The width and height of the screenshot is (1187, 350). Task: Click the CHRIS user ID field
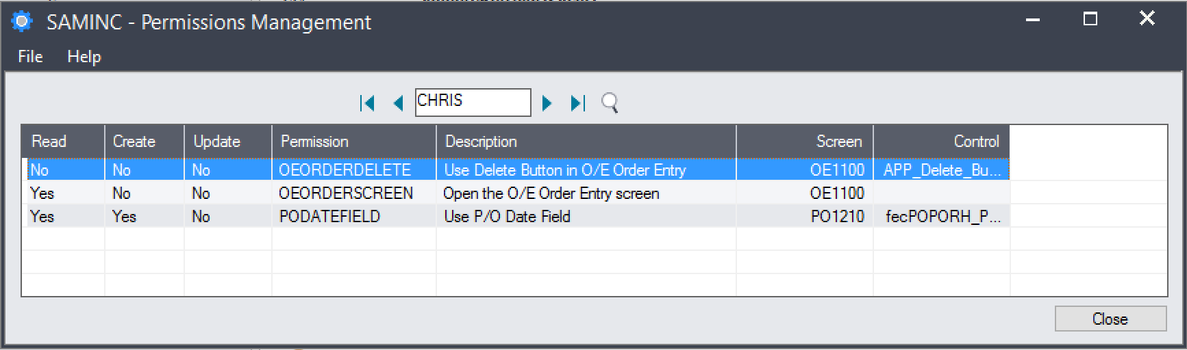click(x=473, y=103)
